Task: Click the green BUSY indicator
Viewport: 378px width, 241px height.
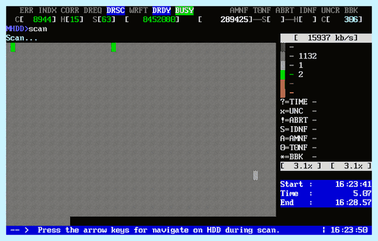Action: click(184, 10)
